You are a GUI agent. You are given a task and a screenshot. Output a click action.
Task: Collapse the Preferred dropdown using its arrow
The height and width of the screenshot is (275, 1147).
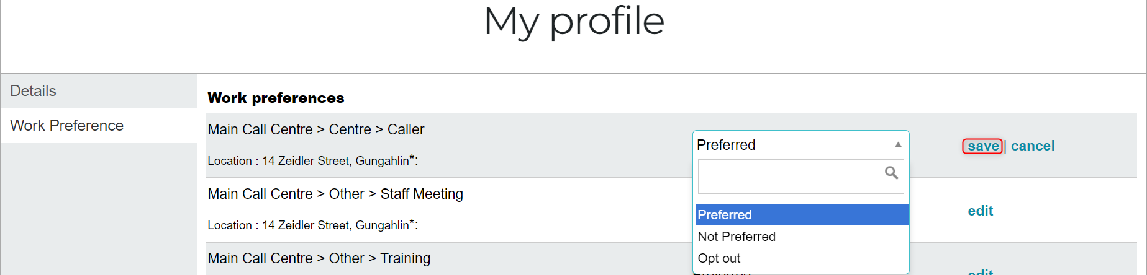(x=898, y=144)
